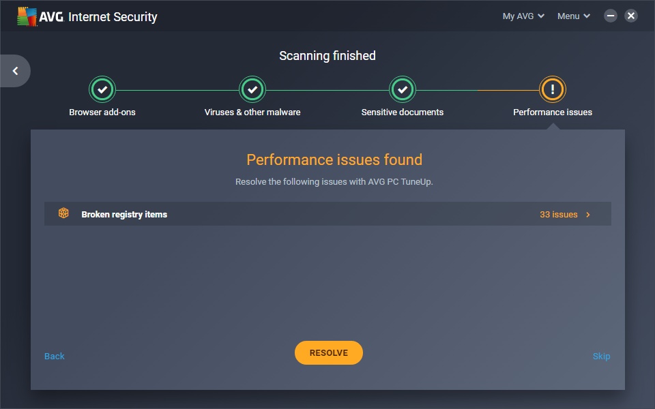The image size is (655, 409).
Task: Select the Sensitive documents step label
Action: tap(403, 112)
